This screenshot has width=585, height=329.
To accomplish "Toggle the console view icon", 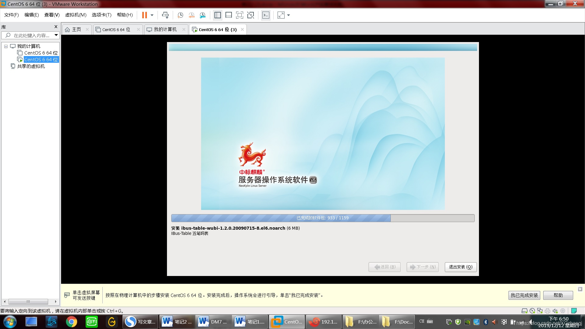I will tap(266, 15).
